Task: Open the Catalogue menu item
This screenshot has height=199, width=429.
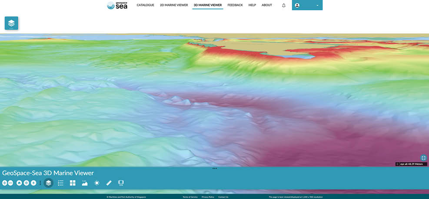Action: (x=145, y=5)
